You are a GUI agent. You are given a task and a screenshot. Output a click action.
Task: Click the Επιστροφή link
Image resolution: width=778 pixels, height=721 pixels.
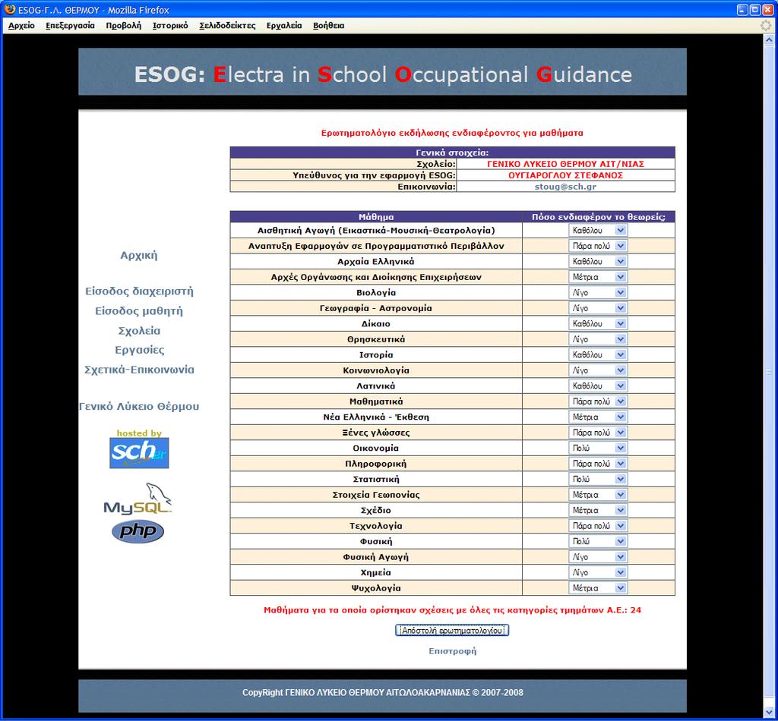pyautogui.click(x=452, y=650)
